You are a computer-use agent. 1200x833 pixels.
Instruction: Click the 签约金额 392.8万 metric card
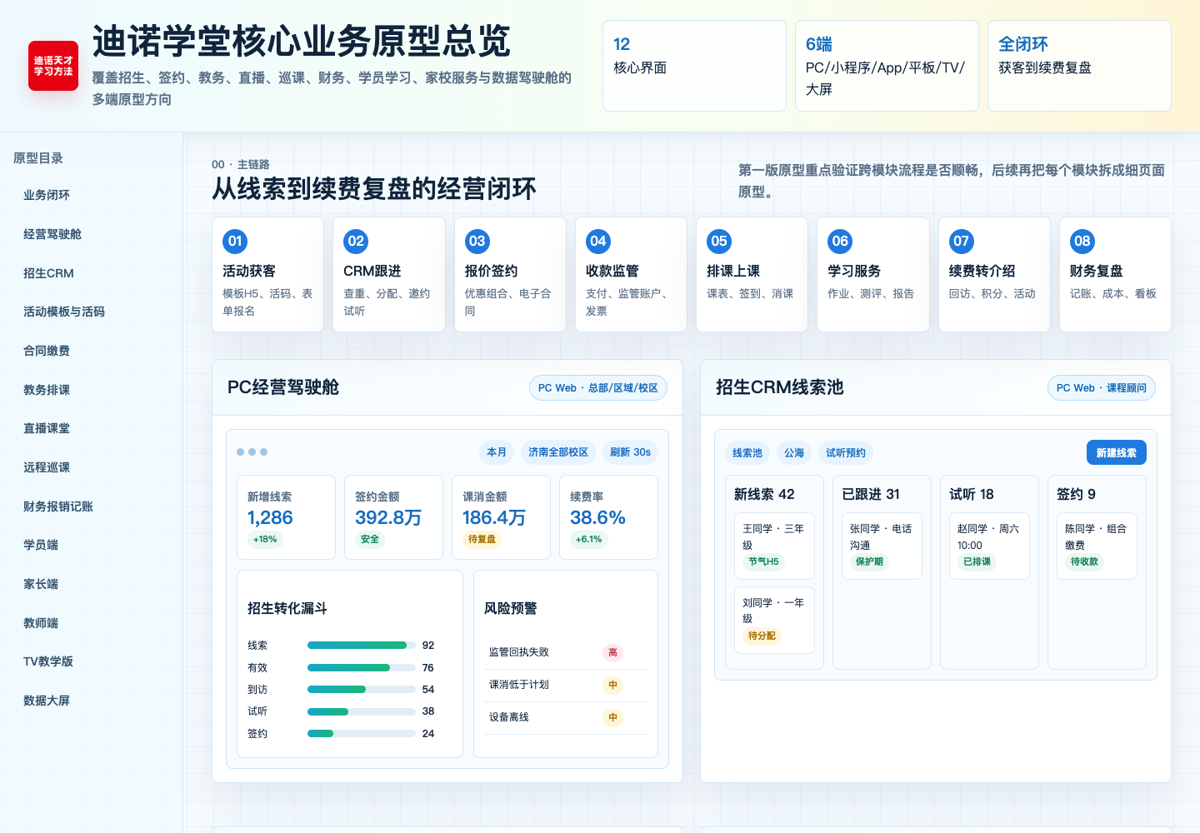393,517
